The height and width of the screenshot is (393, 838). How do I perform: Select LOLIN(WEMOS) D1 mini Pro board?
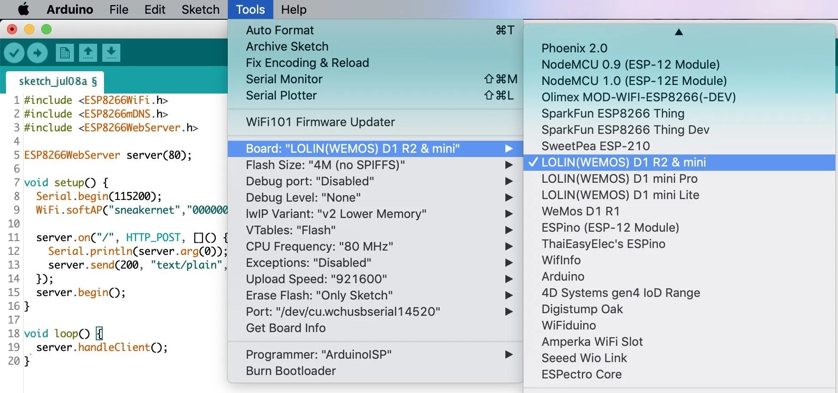point(679,178)
